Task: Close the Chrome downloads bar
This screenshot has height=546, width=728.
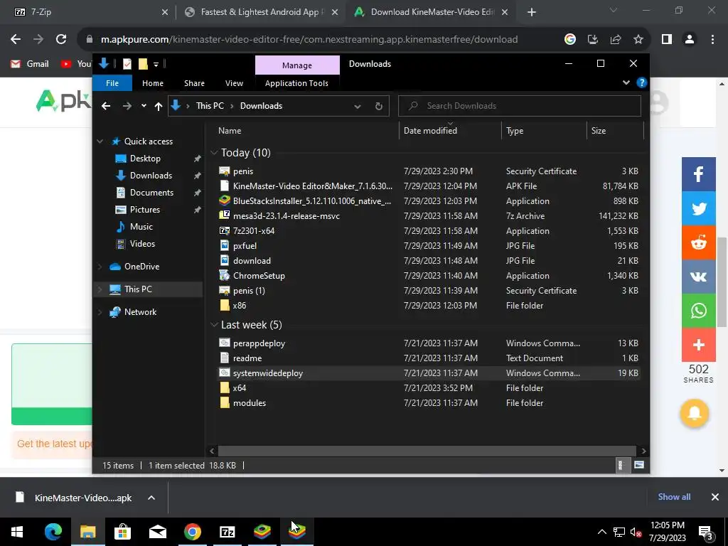Action: point(715,497)
